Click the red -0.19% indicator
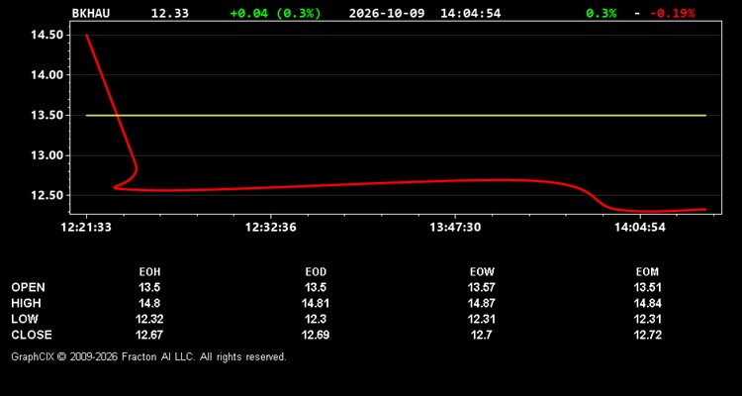This screenshot has width=742, height=396. coord(672,13)
